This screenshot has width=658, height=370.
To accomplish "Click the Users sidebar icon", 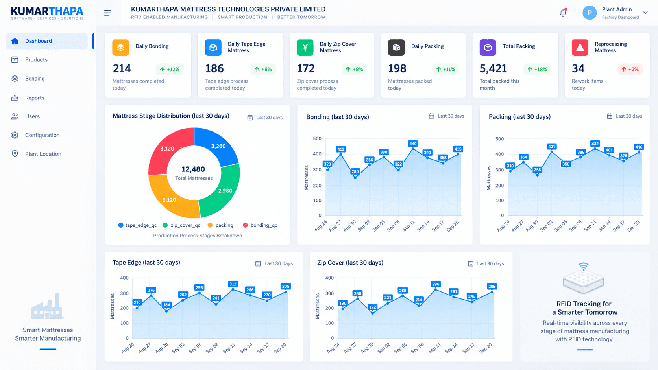I will click(15, 116).
